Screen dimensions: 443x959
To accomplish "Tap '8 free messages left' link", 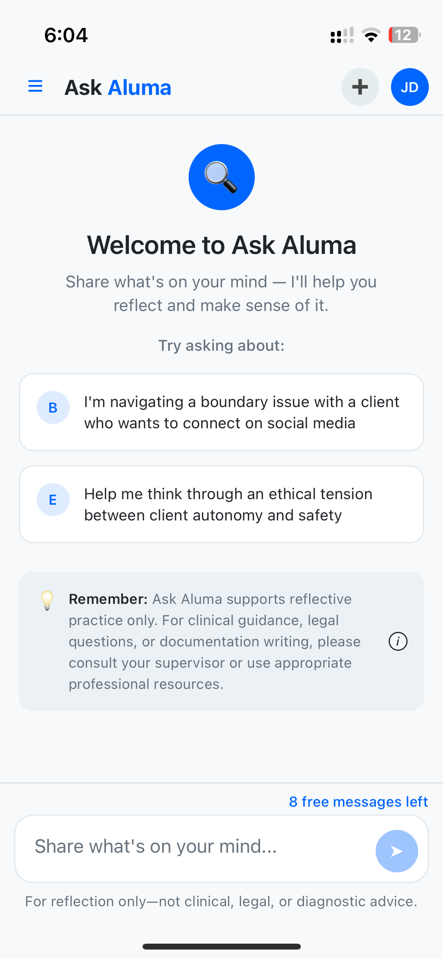I will click(x=358, y=802).
